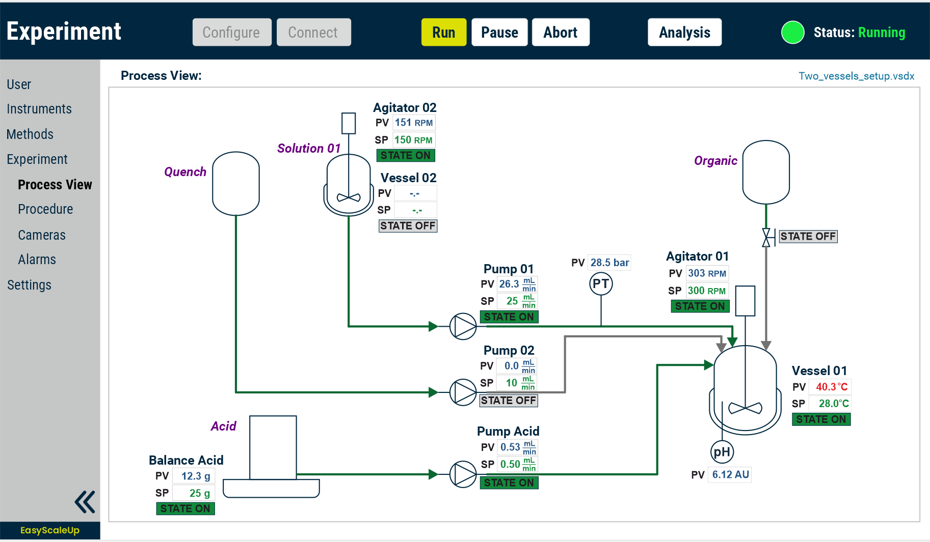930x542 pixels.
Task: Open the Cameras sidebar item
Action: [42, 235]
